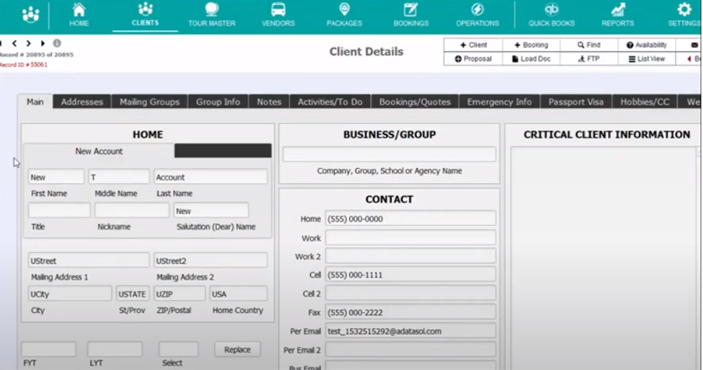
Task: Switch to the Notes tab
Action: pos(269,101)
